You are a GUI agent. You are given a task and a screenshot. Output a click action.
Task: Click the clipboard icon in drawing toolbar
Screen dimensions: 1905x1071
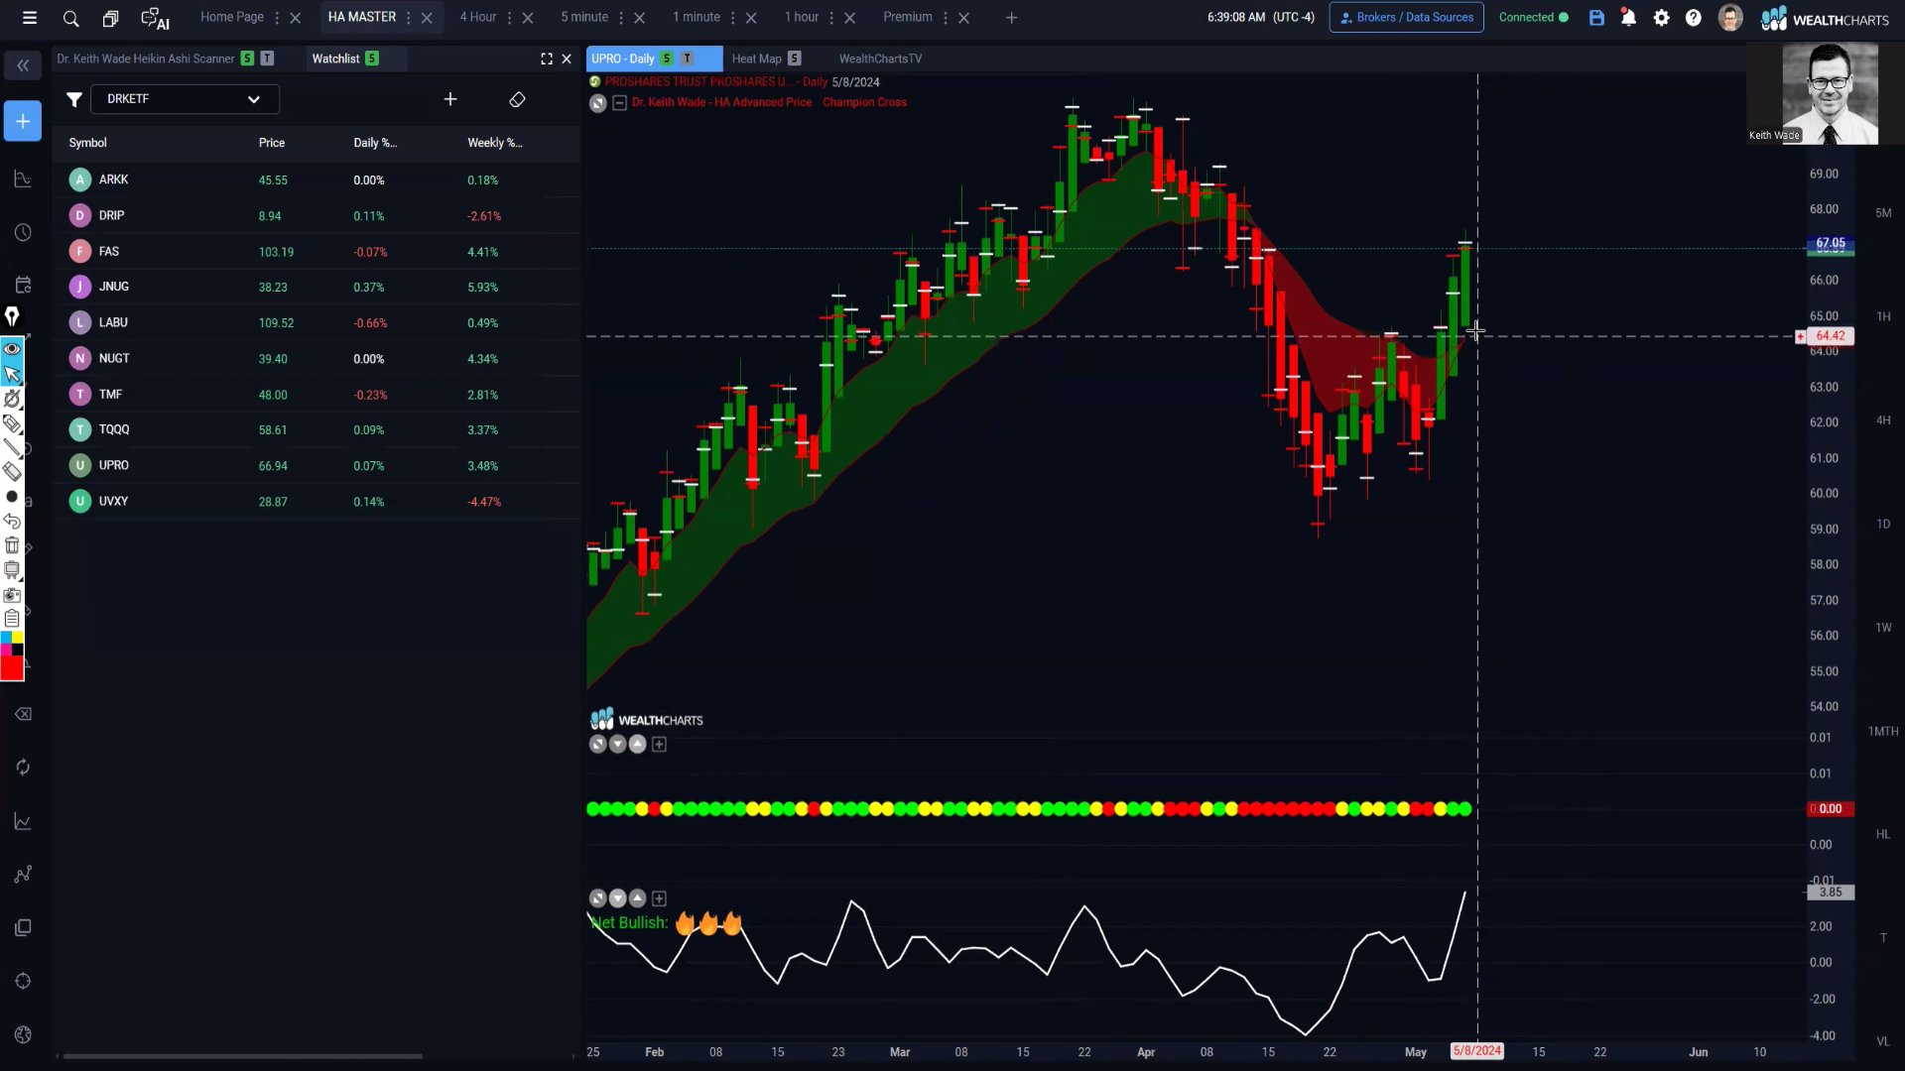pyautogui.click(x=12, y=619)
